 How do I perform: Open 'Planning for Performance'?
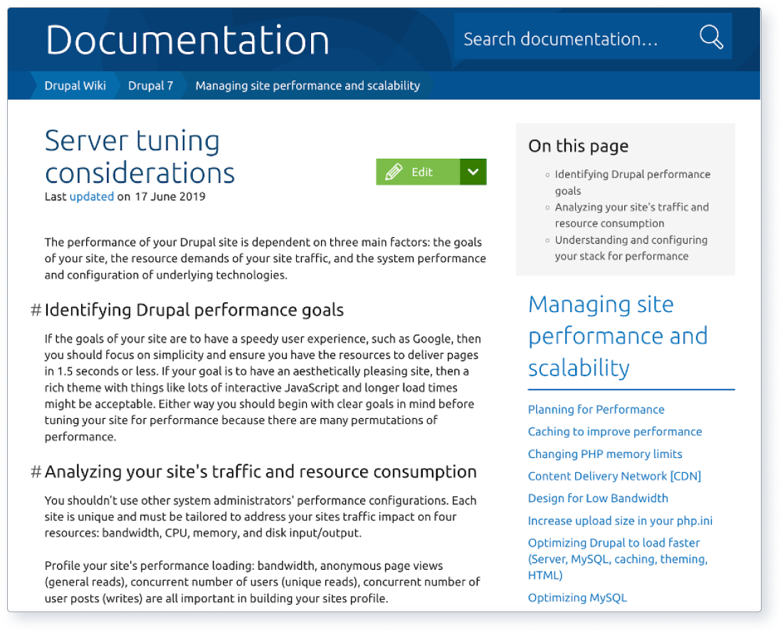tap(596, 410)
